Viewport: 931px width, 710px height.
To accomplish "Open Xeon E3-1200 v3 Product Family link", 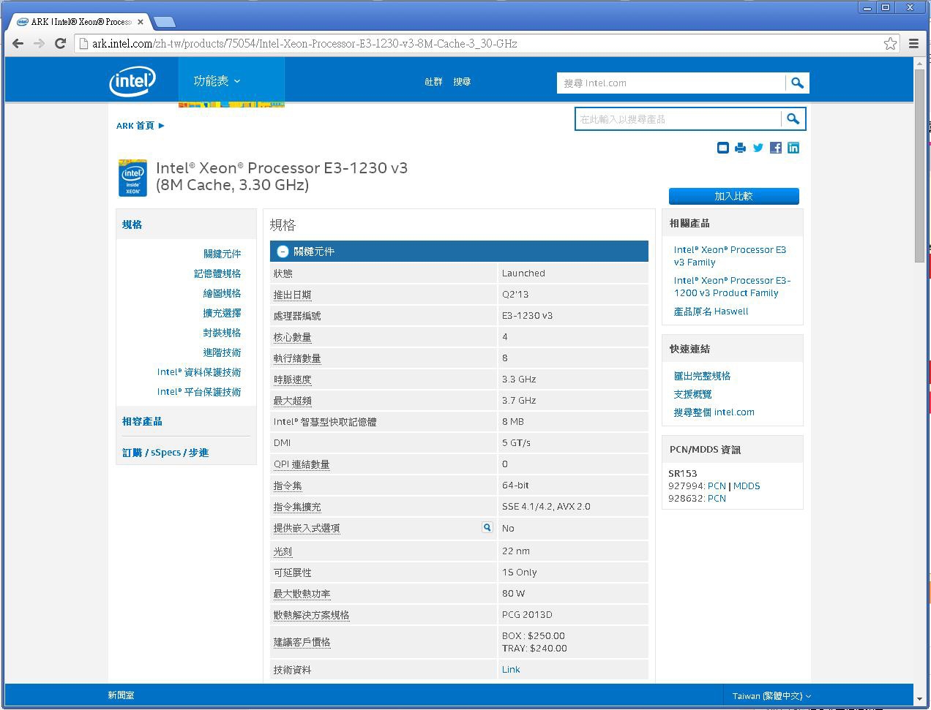I will [732, 287].
